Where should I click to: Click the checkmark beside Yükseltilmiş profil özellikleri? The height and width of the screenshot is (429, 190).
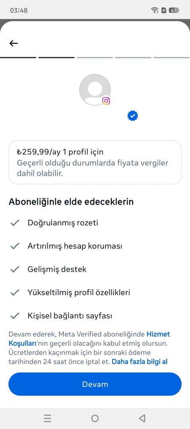pos(15,293)
